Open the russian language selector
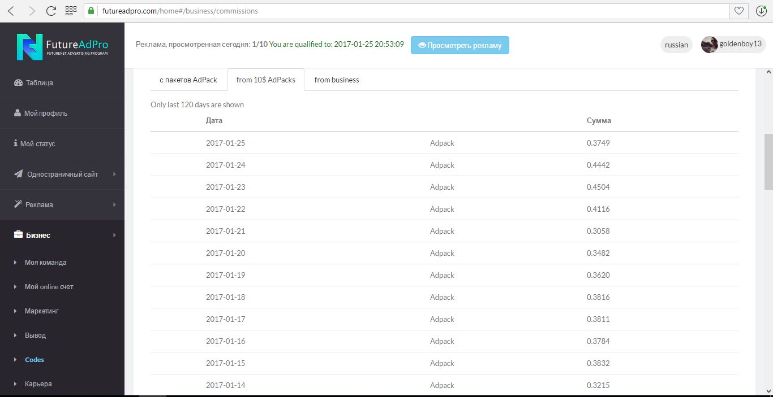The height and width of the screenshot is (397, 773). [676, 45]
